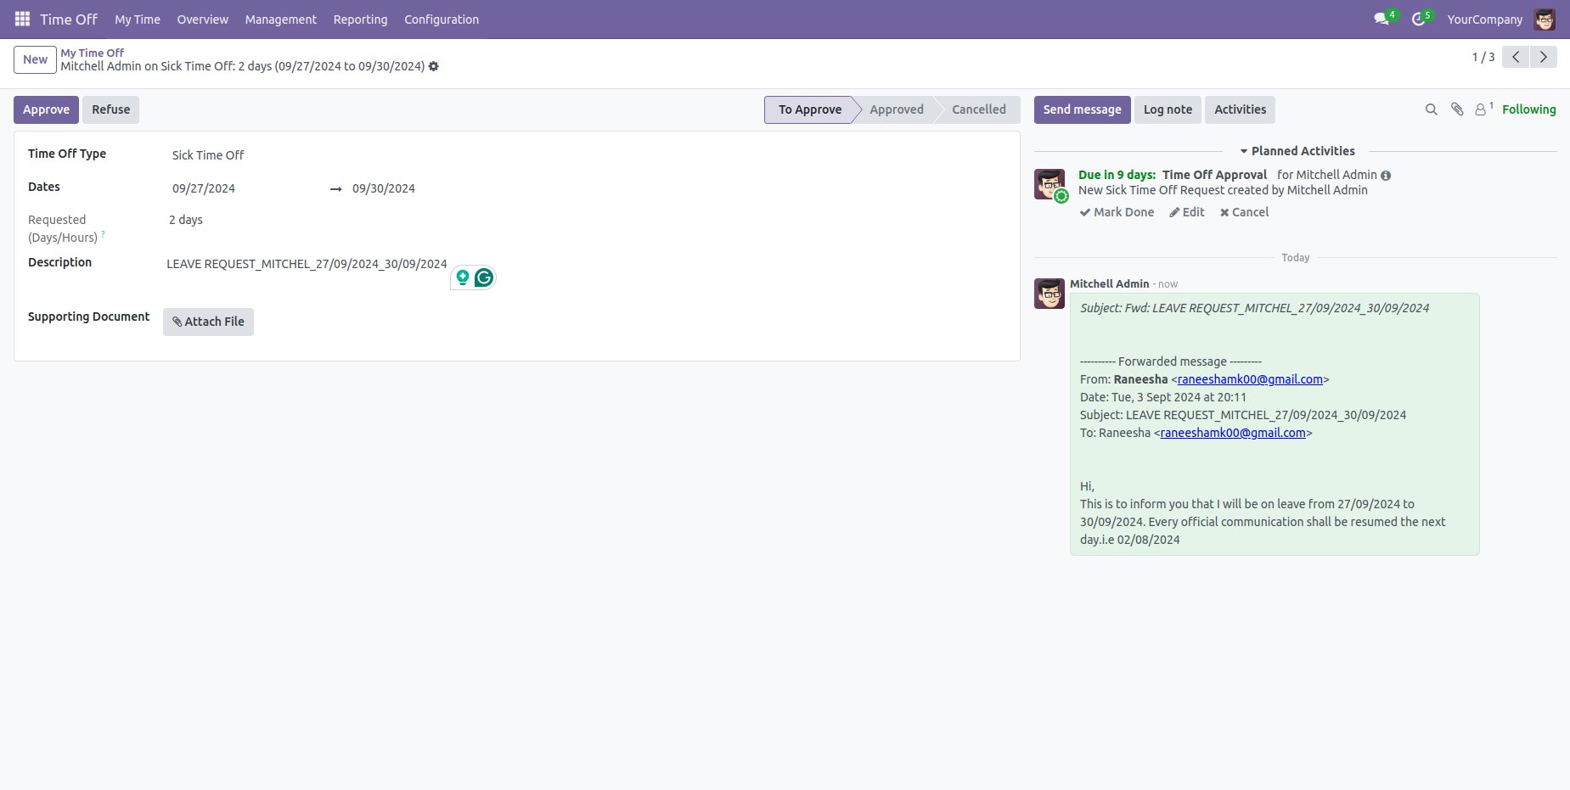Click the Grammarly icon in description field

click(484, 277)
